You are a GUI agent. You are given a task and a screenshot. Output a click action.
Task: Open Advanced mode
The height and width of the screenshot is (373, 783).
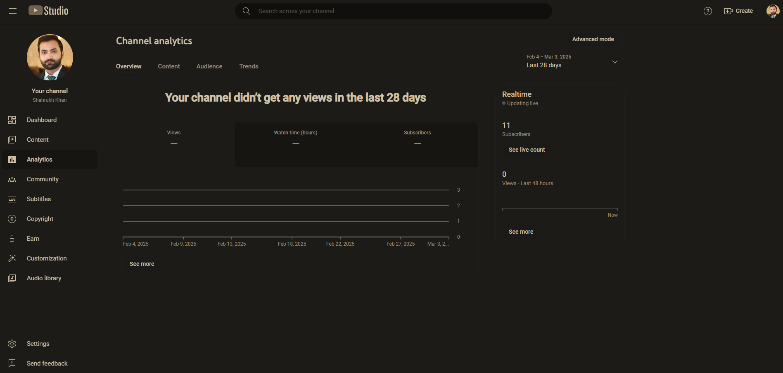(x=593, y=39)
